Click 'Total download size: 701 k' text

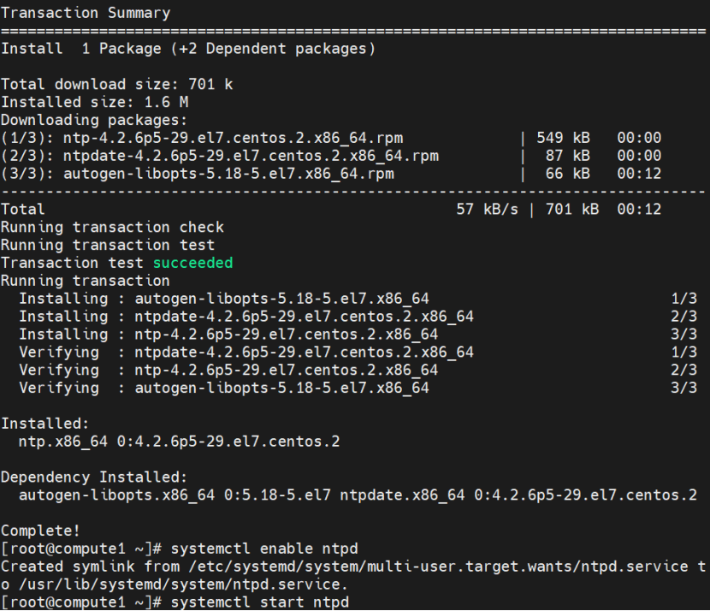[x=117, y=84]
